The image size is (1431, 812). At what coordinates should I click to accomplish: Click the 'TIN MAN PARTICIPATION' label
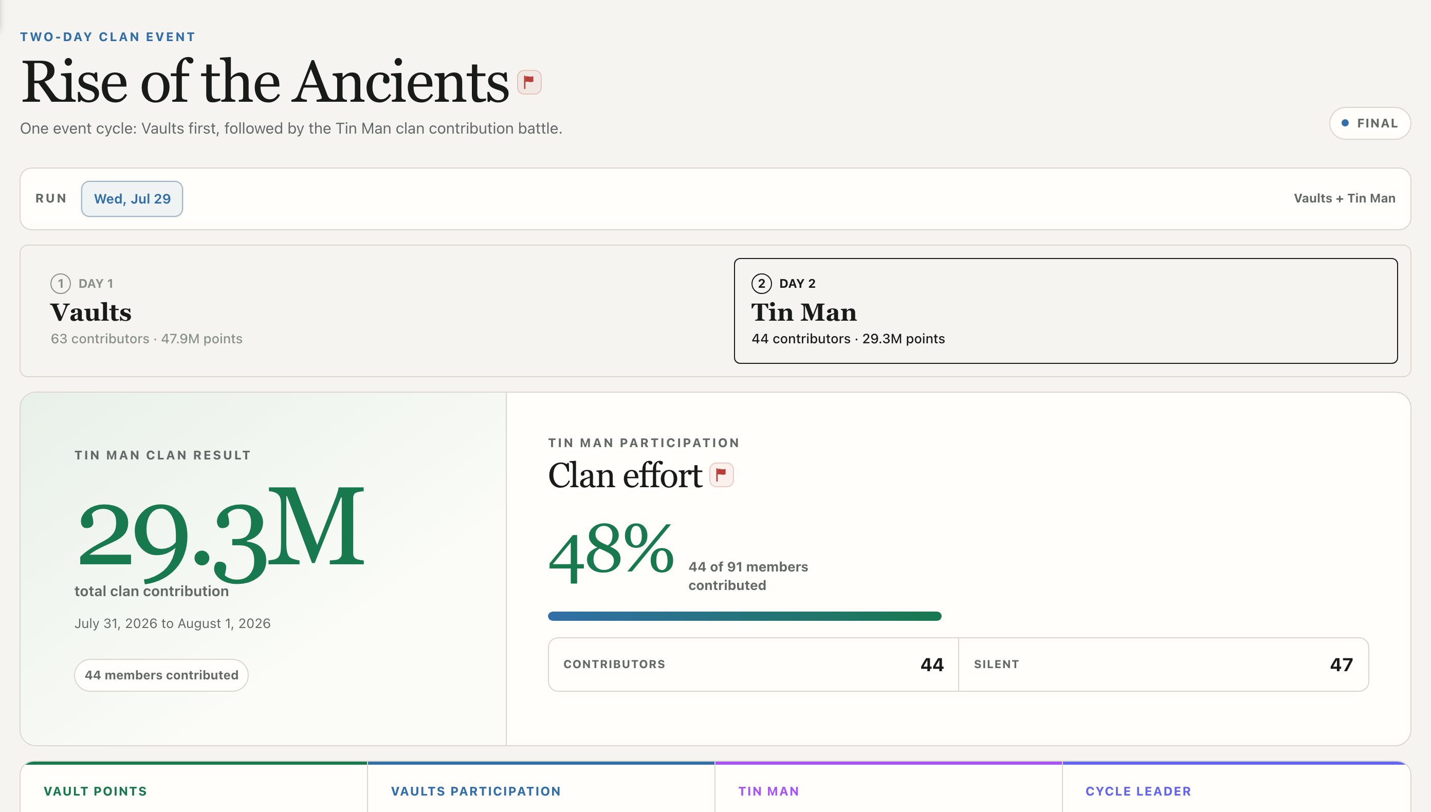[x=644, y=443]
